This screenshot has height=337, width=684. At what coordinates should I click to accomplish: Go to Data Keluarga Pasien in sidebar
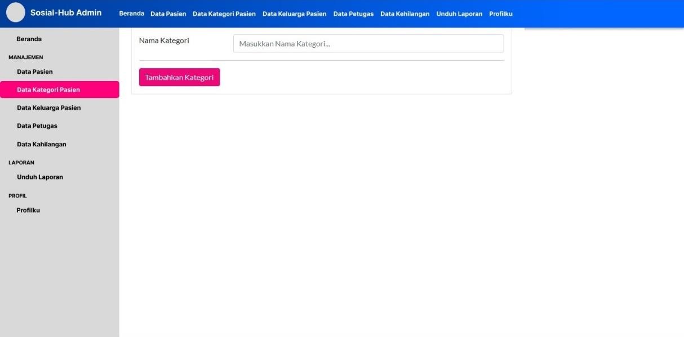(49, 108)
